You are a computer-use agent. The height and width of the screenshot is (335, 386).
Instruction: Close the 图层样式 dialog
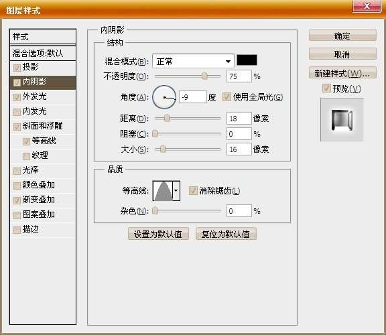367,5
